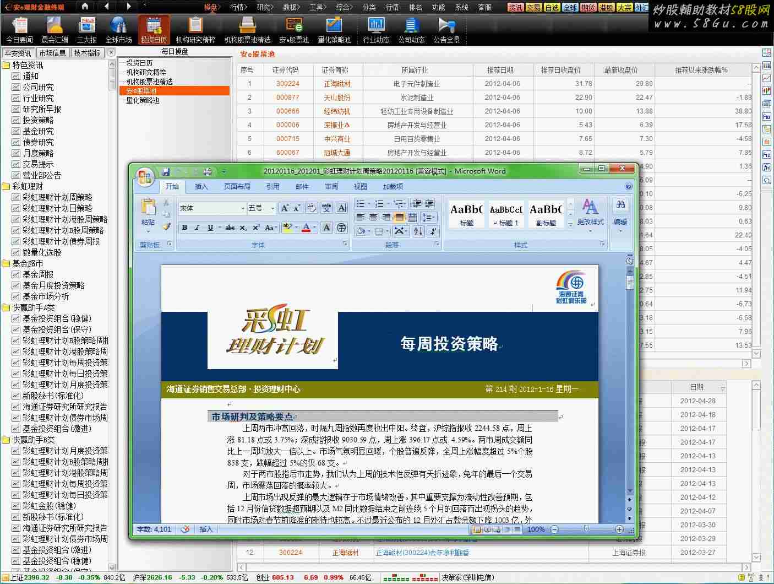
Task: Collapse the 快赢助手B类 folder
Action: [6, 440]
